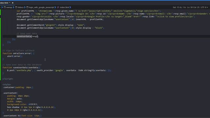This screenshot has height=118, width=210.
Task: Click the opening <style> tag
Action: point(7,85)
